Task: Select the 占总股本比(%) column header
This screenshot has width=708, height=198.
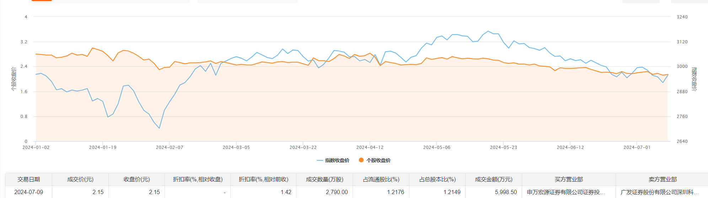Action: [437, 180]
